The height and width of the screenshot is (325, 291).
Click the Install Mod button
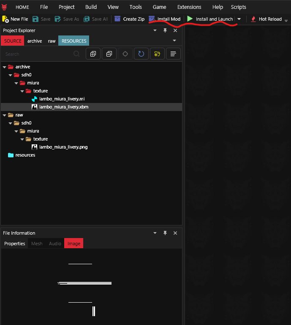tap(165, 19)
